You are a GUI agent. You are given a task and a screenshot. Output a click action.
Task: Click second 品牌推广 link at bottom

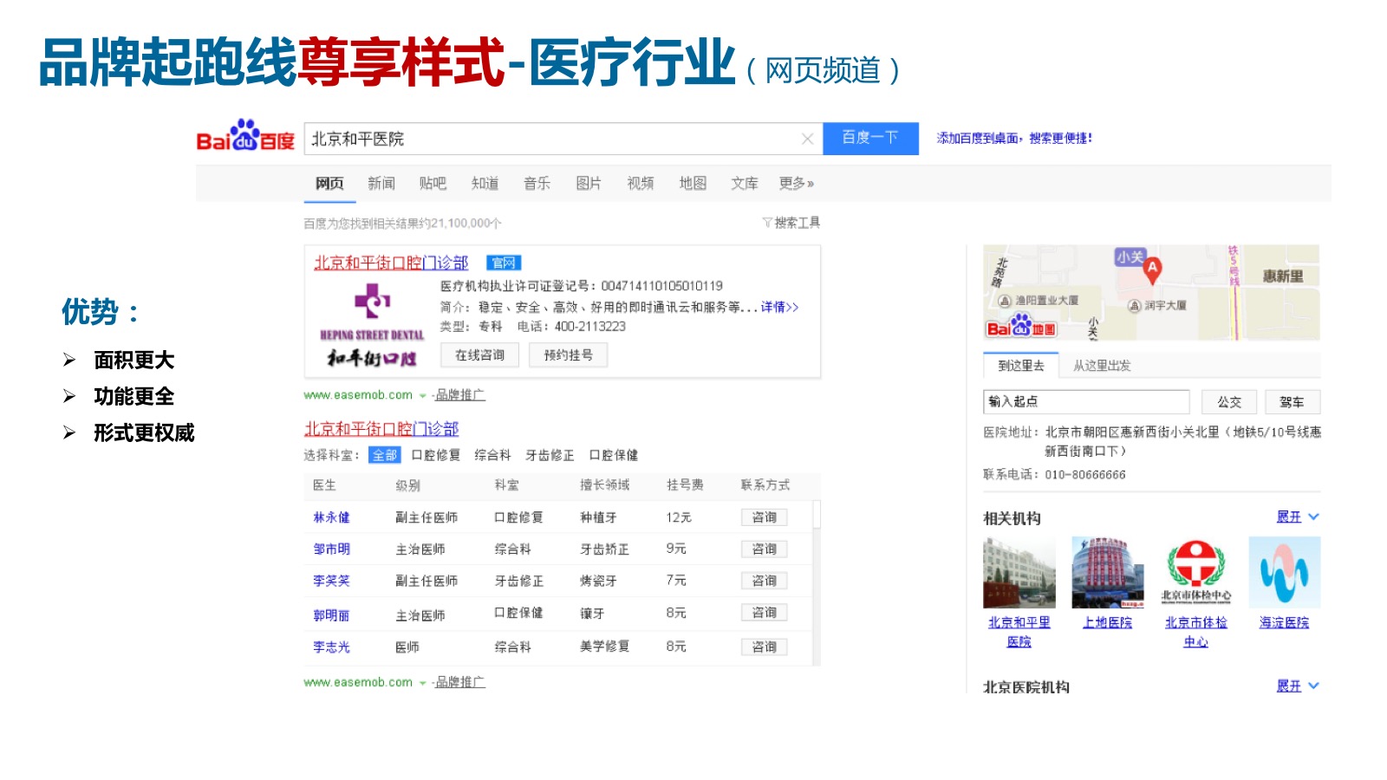point(460,683)
